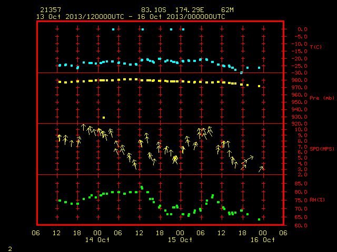The image size is (337, 252).
Task: Click the 16 Oct date label
Action: pyautogui.click(x=263, y=240)
